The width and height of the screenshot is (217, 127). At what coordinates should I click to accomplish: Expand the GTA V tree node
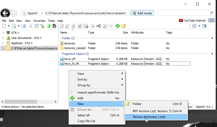[x=3, y=33]
